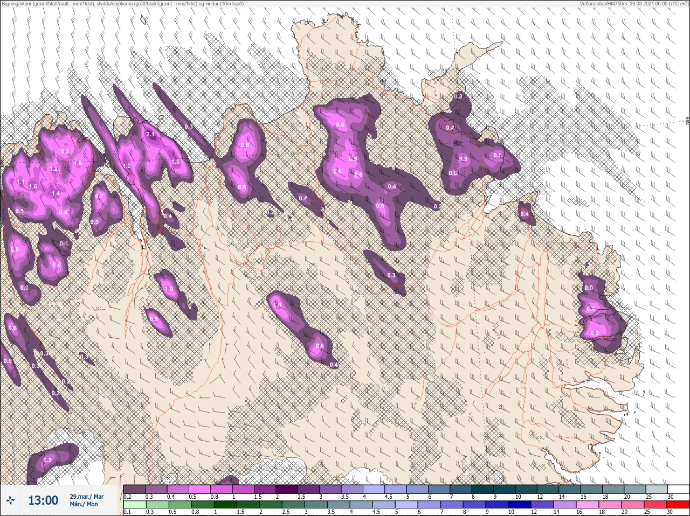Click the 1.1 precipitation value on the map
The width and height of the screenshot is (690, 516).
tap(20, 182)
